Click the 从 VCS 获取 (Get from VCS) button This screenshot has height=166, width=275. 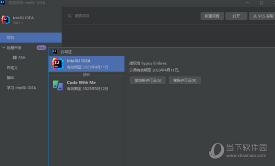tap(262, 16)
